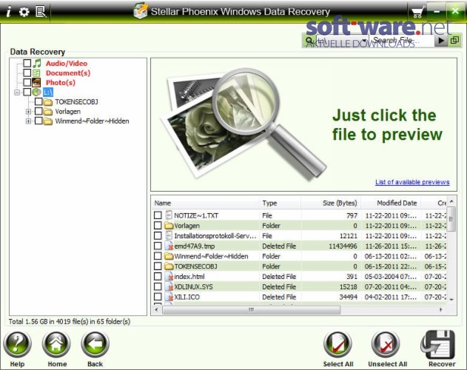
Task: Collapse the L:\ drive tree node
Action: (17, 92)
